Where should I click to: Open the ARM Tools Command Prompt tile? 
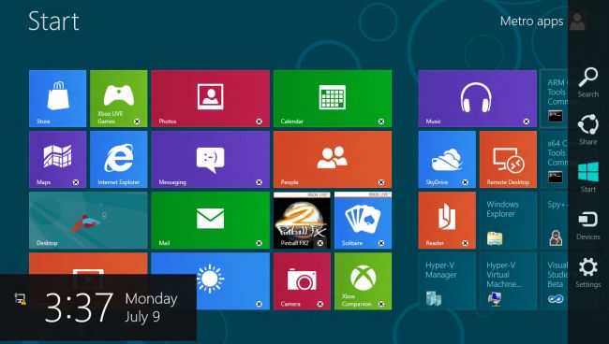555,98
